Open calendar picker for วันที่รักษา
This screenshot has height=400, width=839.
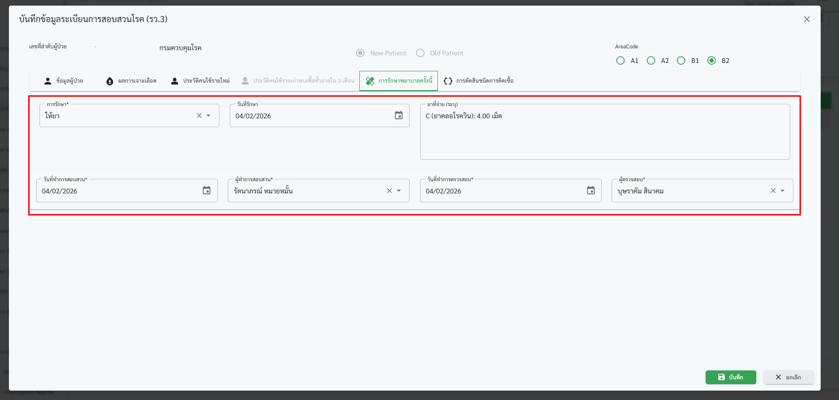tap(398, 115)
